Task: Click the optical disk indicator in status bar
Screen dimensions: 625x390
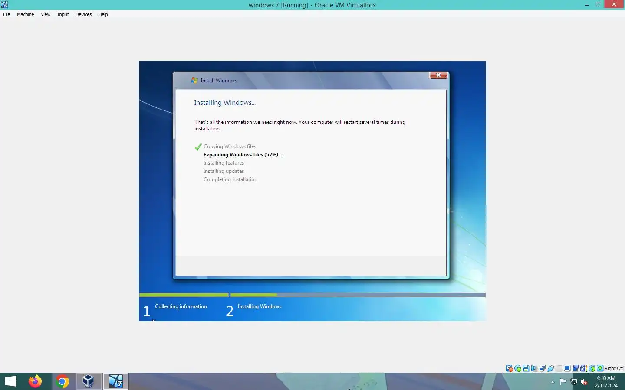Action: (518, 368)
